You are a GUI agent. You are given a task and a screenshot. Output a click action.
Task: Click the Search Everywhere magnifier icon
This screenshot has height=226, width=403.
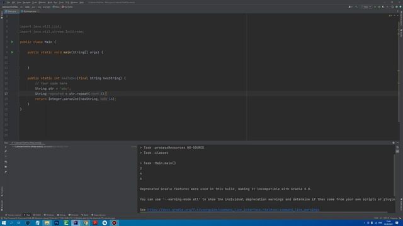tap(392, 7)
